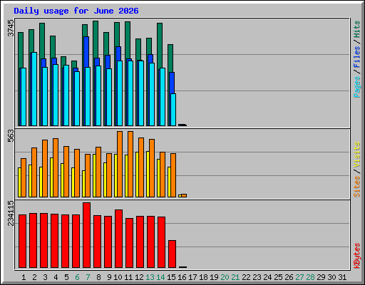Select the blue files bar for day 15
The height and width of the screenshot is (285, 365).
coord(172,83)
